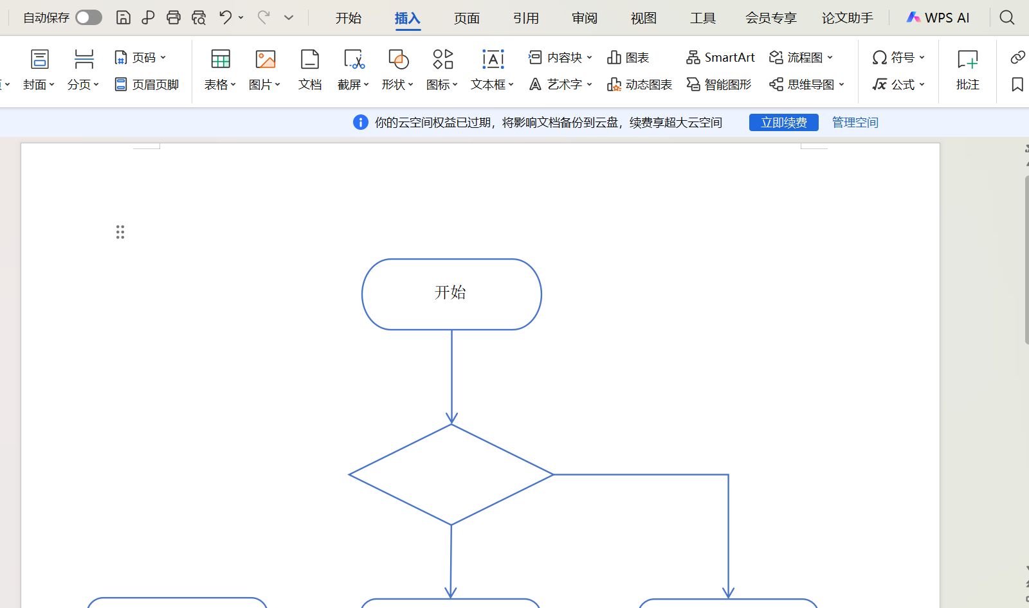The height and width of the screenshot is (608, 1029).
Task: Insert a chart with 图表
Action: pyautogui.click(x=628, y=58)
